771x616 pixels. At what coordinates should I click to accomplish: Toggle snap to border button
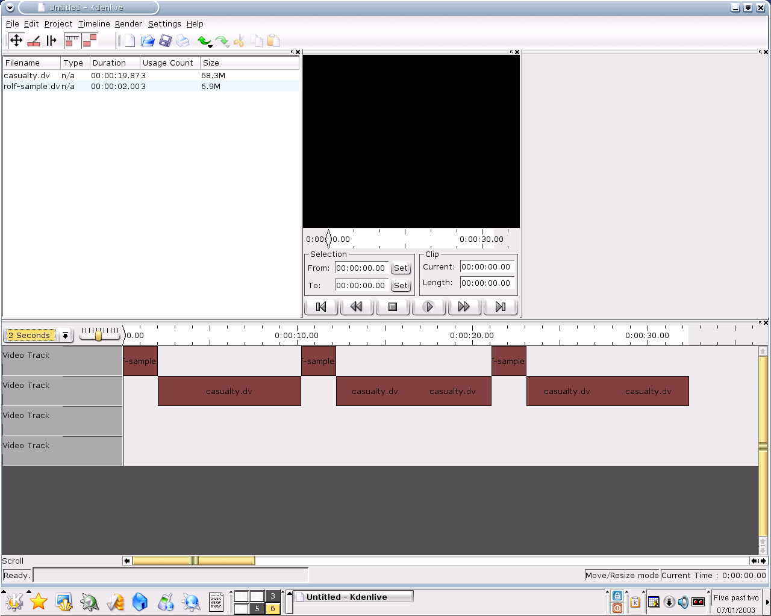click(x=90, y=40)
